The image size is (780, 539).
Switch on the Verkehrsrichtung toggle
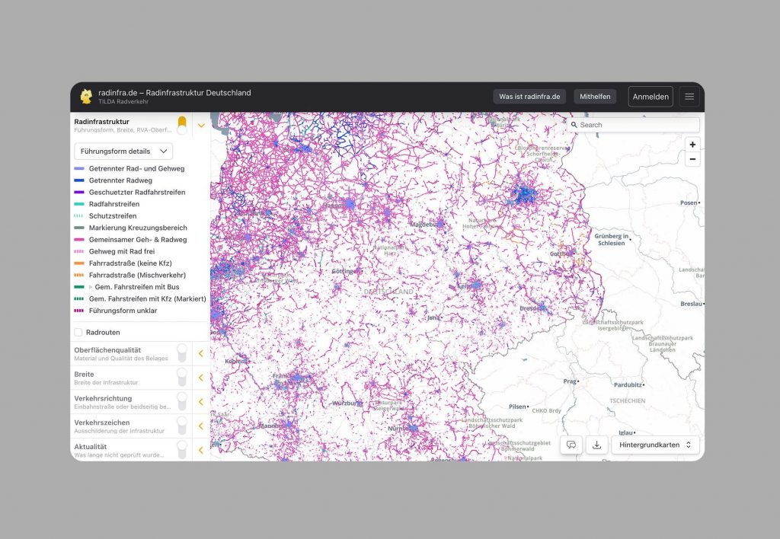[182, 401]
